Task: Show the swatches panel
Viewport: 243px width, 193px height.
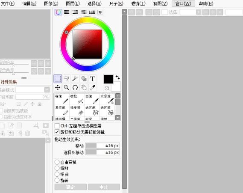Action: point(92,12)
